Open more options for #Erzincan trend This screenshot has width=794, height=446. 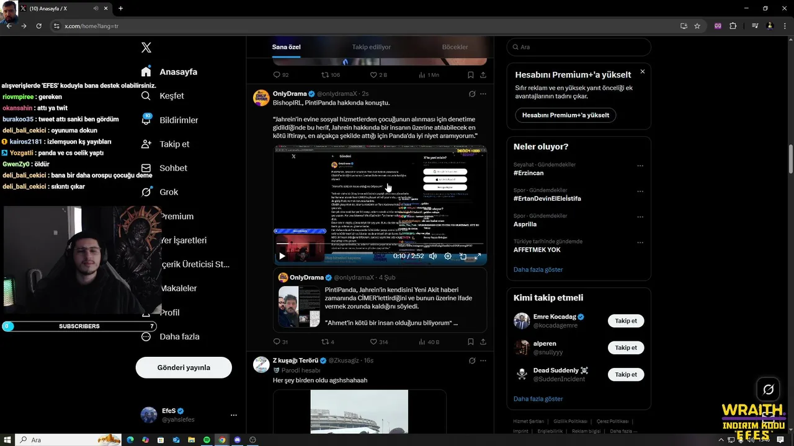[640, 165]
